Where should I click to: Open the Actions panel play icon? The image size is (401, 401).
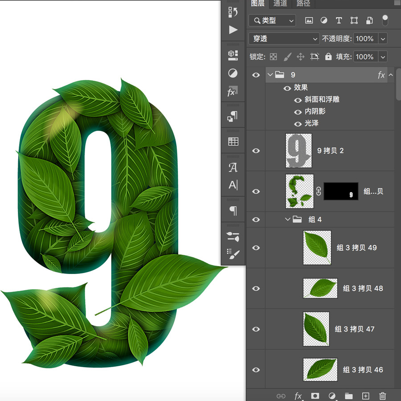click(233, 30)
